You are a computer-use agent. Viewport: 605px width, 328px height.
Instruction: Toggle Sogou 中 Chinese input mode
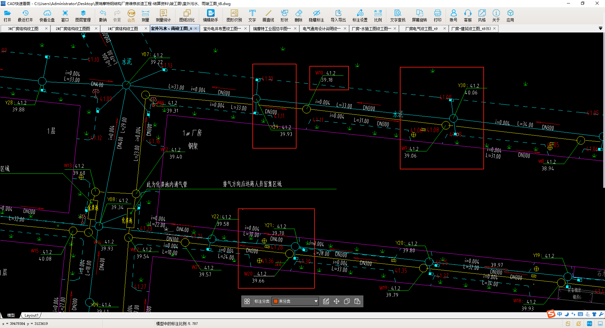coord(560,314)
